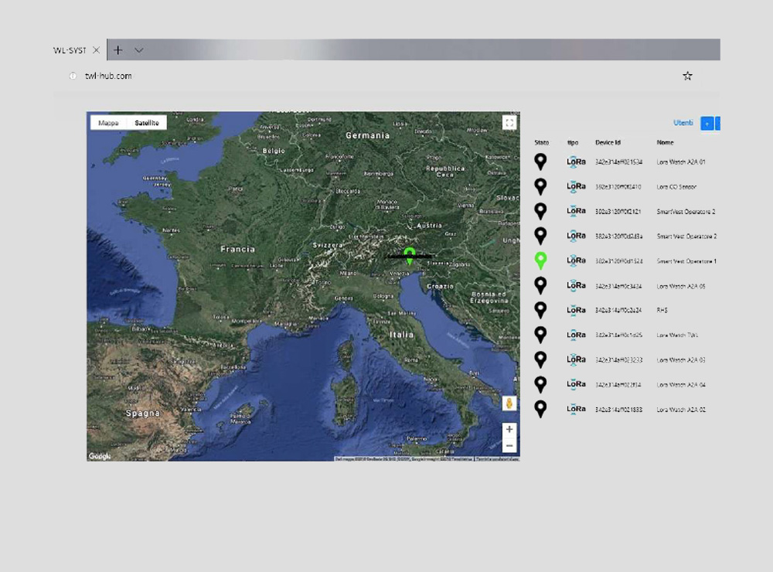Click the status pin for Lora Watch A2A 03
This screenshot has height=572, width=773.
pyautogui.click(x=541, y=359)
